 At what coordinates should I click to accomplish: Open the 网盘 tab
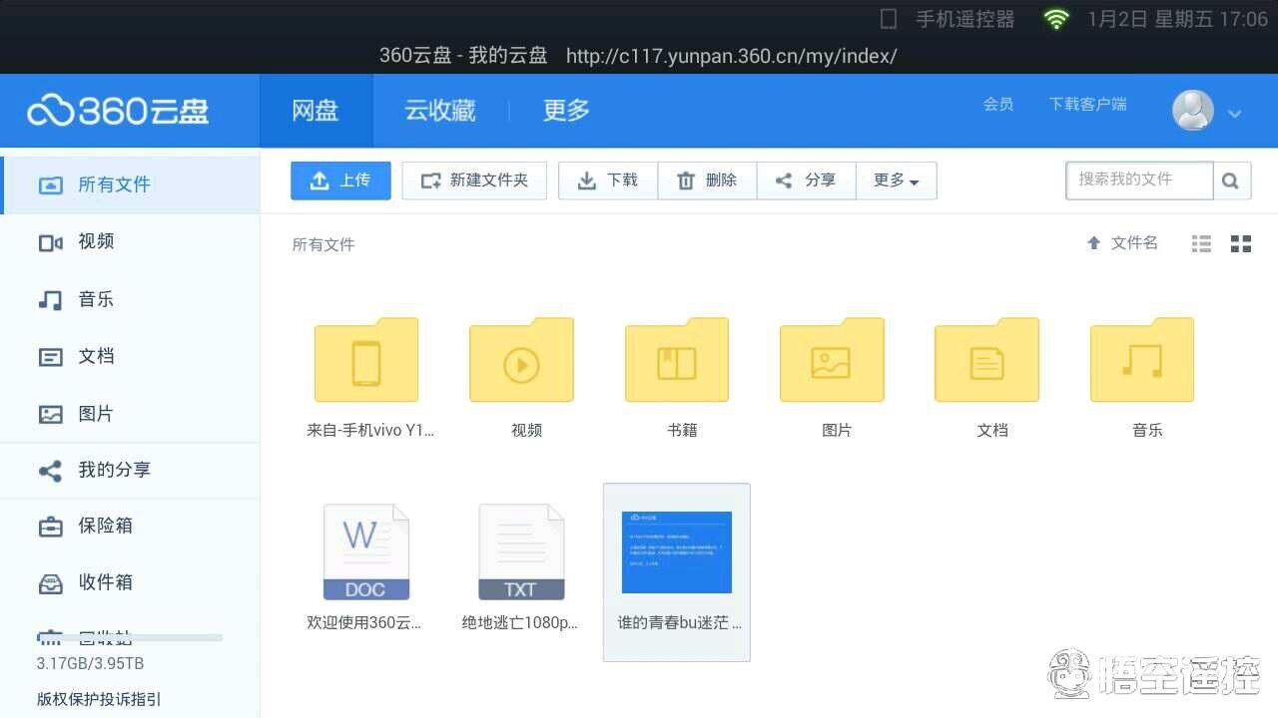316,111
